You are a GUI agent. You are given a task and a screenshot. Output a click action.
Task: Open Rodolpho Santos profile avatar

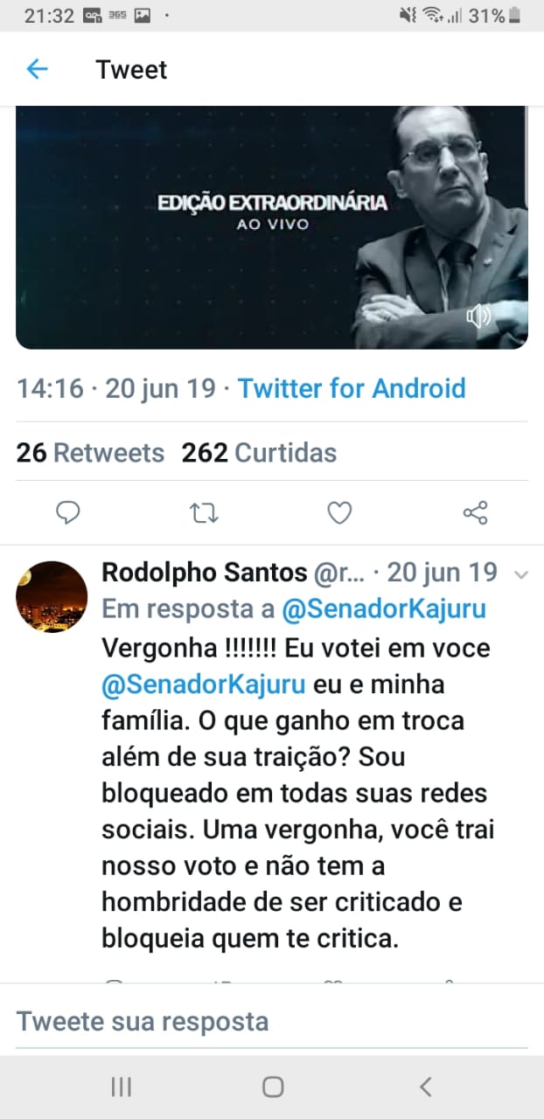pos(52,596)
